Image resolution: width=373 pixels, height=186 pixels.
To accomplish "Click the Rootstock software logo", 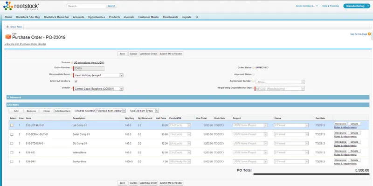I will click(21, 6).
